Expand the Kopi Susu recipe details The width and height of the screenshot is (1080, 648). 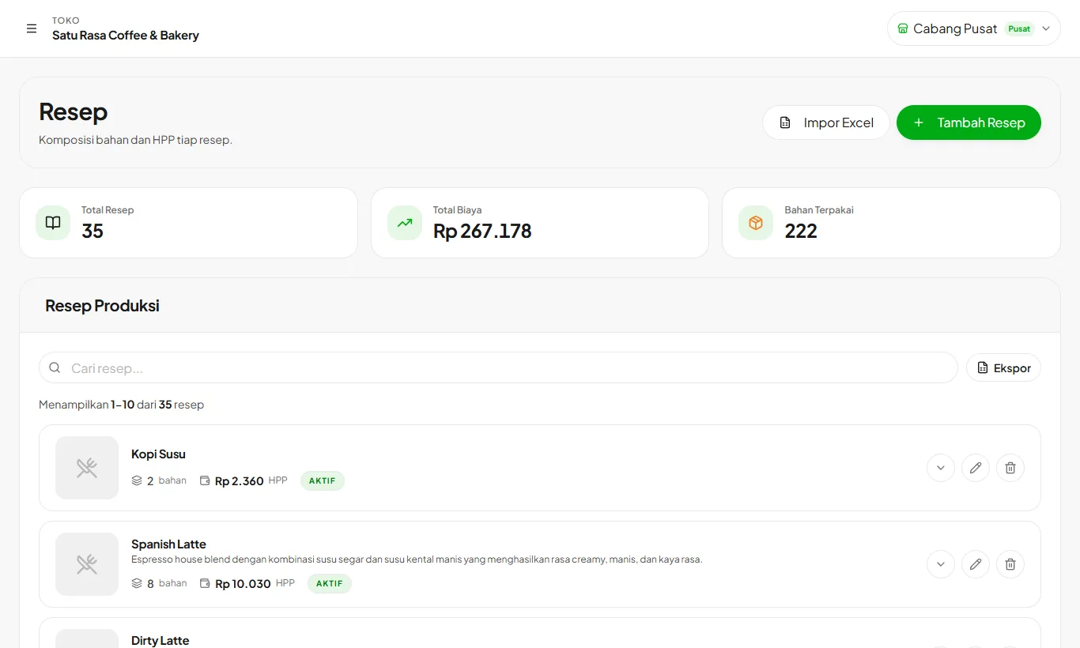[941, 468]
